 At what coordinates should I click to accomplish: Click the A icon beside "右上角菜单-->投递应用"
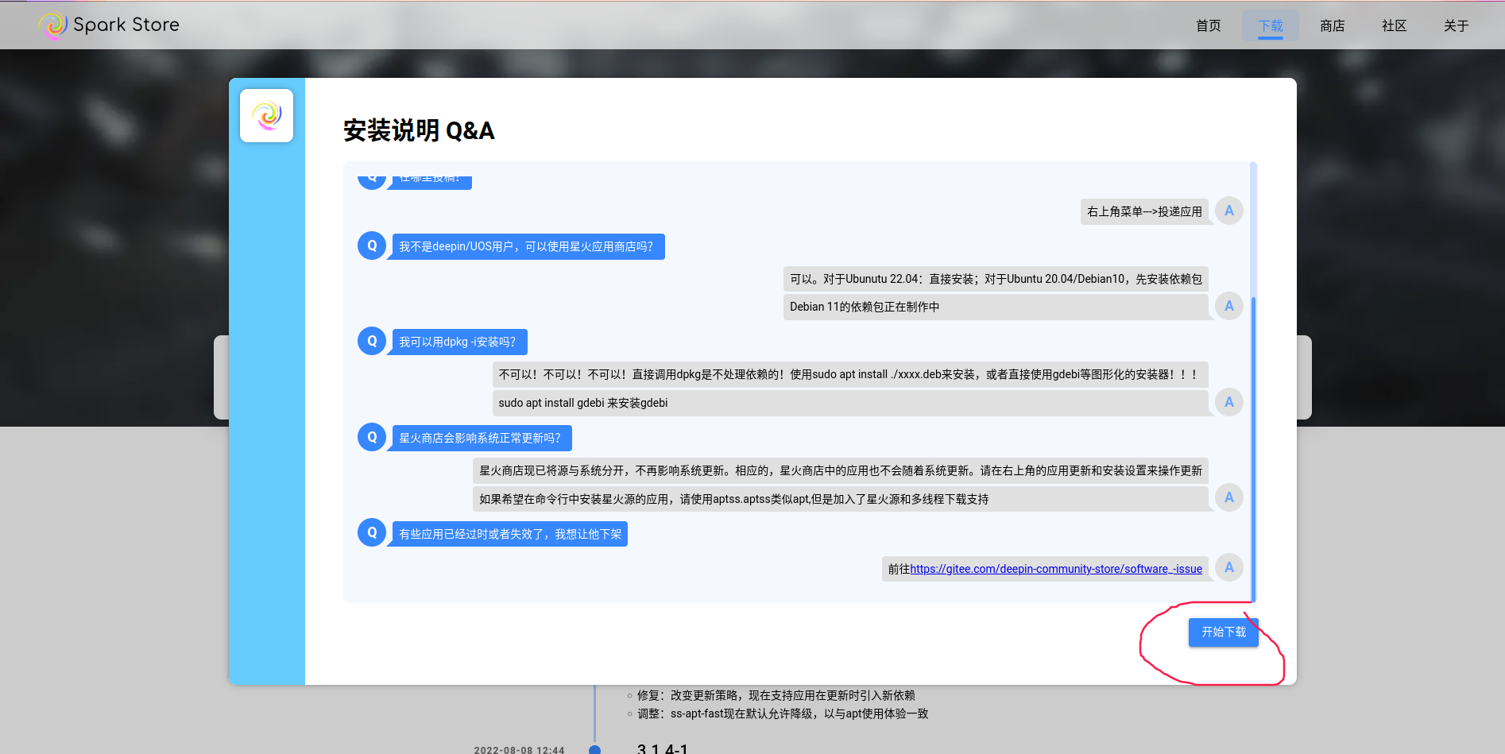pos(1228,210)
